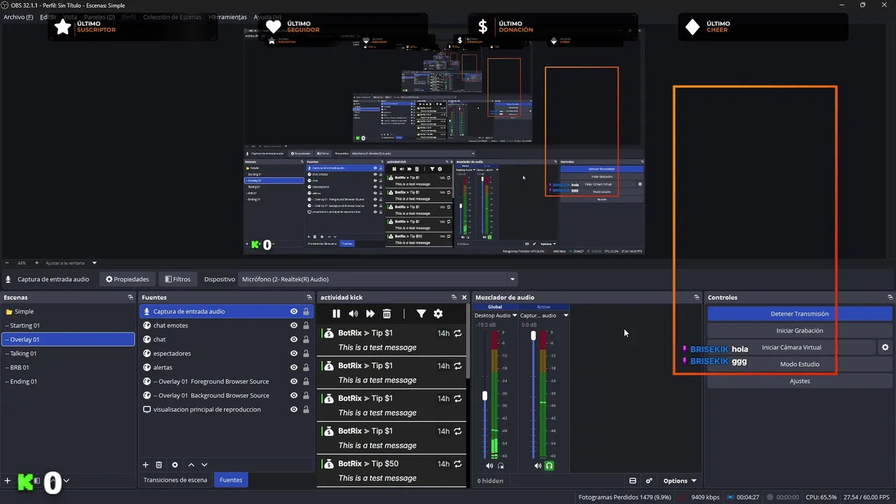Zoom out the preview with minus icon
Image resolution: width=896 pixels, height=504 pixels.
click(7, 262)
